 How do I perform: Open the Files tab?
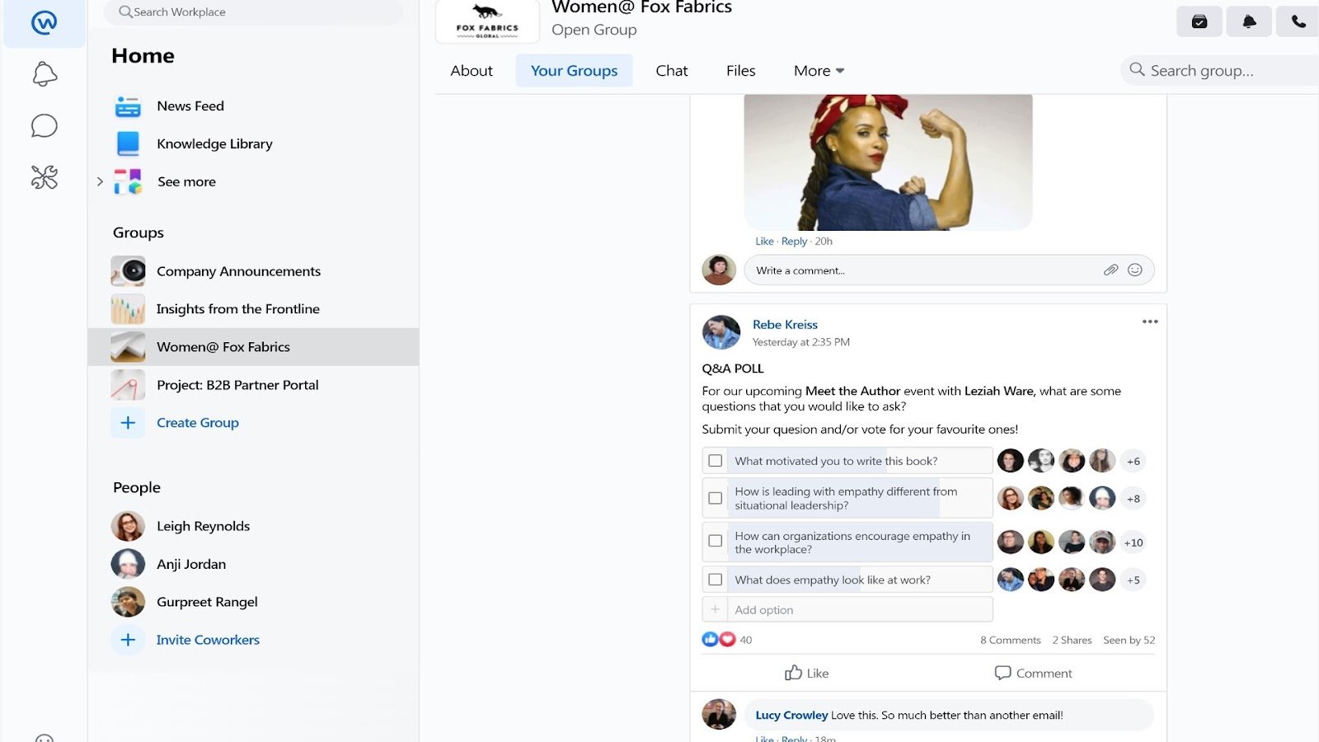click(x=741, y=71)
